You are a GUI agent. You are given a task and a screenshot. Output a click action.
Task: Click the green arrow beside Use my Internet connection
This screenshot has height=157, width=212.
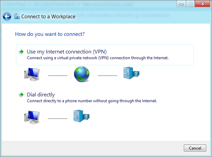click(21, 52)
